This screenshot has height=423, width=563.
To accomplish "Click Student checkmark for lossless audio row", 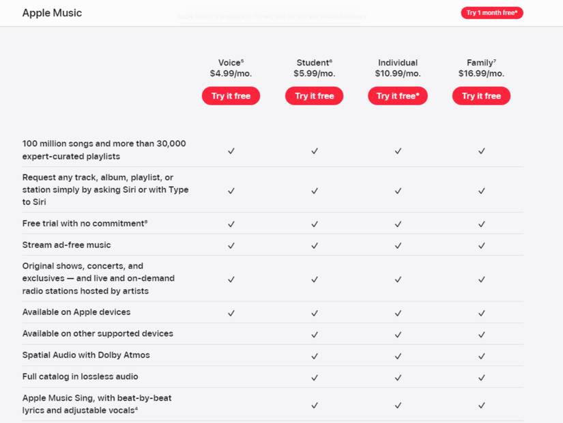I will tap(315, 378).
